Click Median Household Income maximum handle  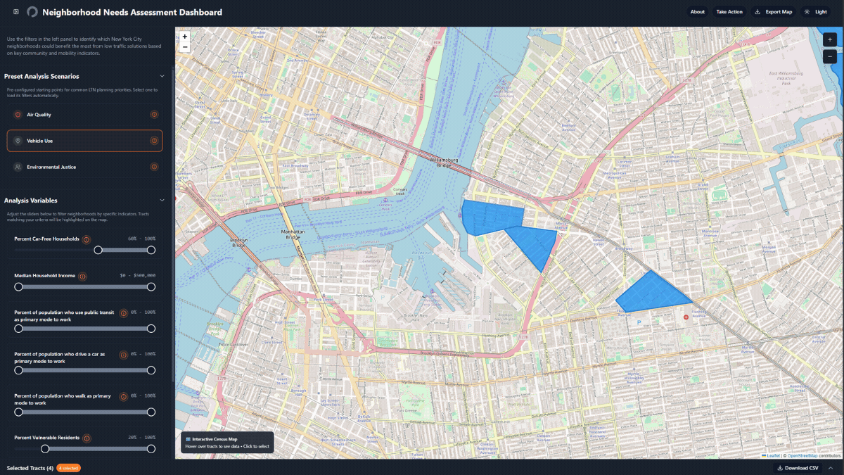pyautogui.click(x=151, y=286)
